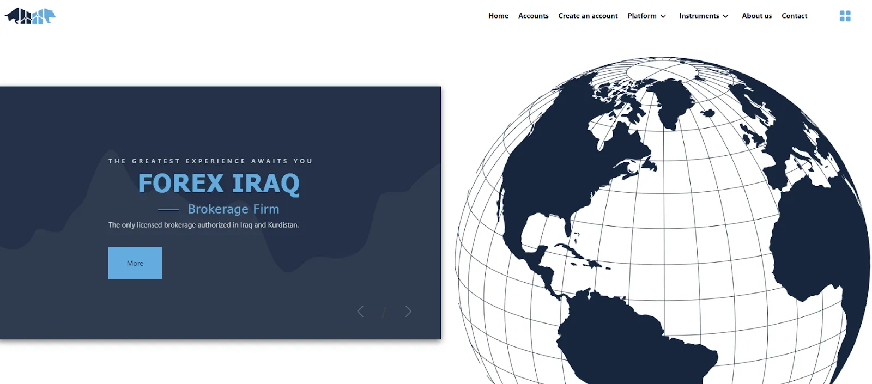Open the Platform menu label
Screen dimensions: 872x384
(x=642, y=16)
